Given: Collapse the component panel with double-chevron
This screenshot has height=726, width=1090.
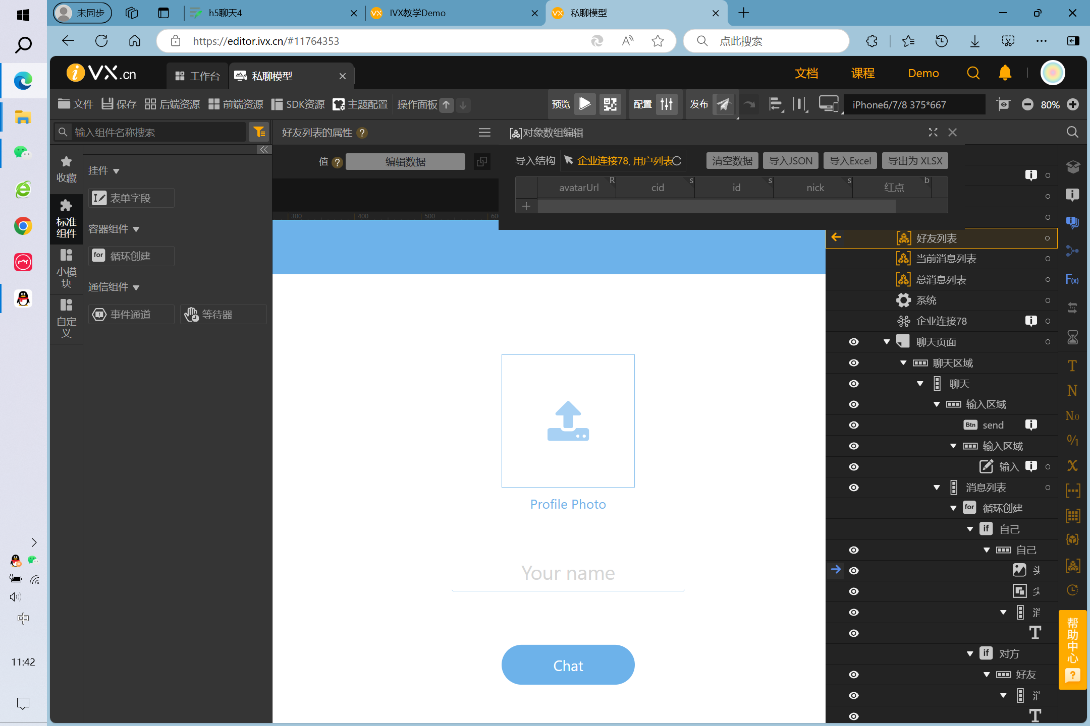Looking at the screenshot, I should 264,149.
